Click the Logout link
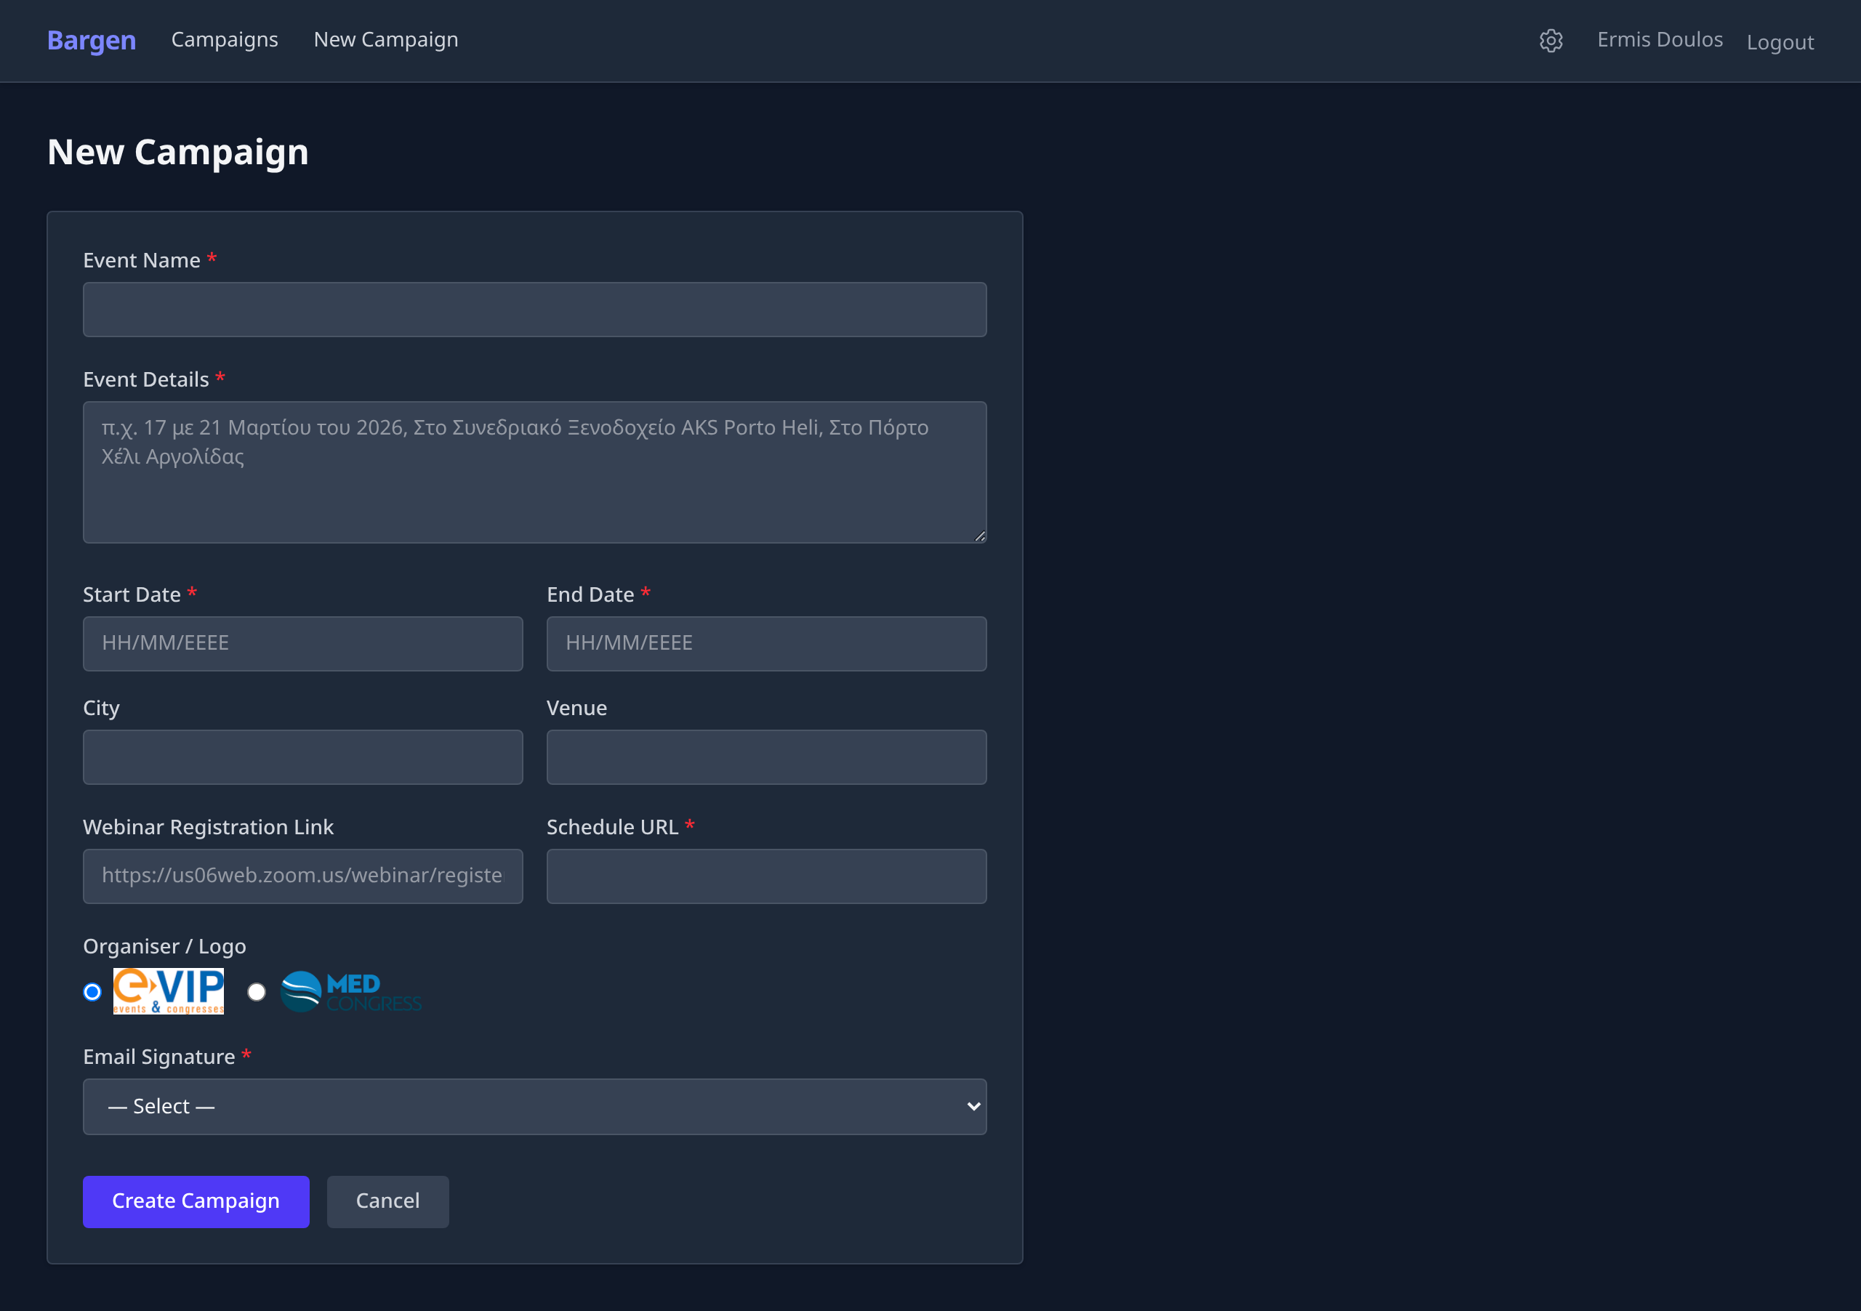 [1779, 42]
